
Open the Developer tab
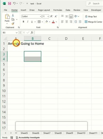tap(96, 10)
